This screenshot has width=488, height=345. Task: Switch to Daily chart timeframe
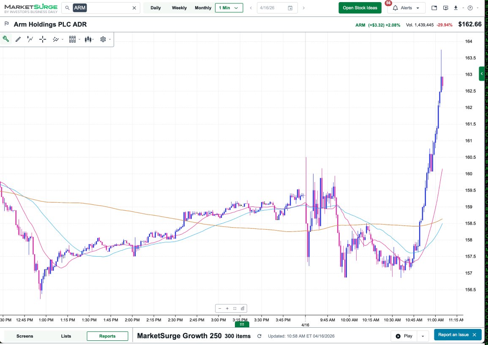(155, 8)
